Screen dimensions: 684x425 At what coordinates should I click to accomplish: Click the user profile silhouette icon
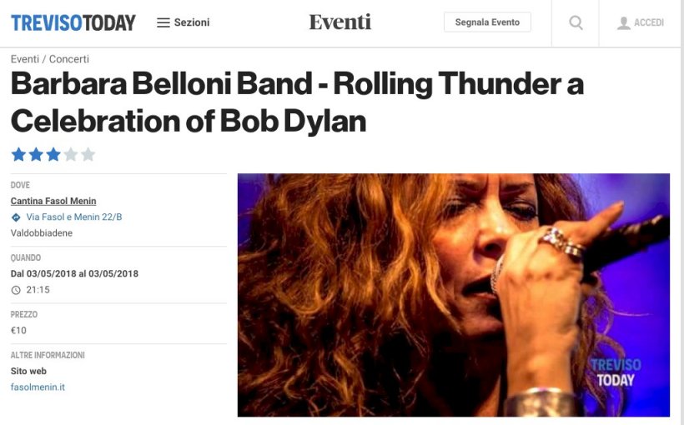point(624,23)
